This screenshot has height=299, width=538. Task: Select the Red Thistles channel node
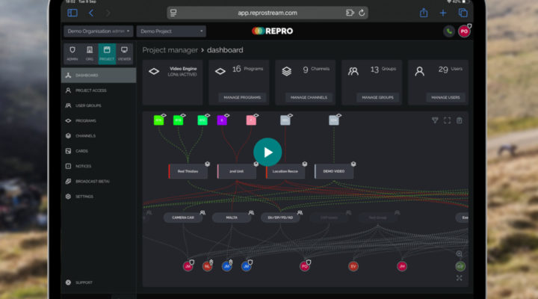point(188,171)
